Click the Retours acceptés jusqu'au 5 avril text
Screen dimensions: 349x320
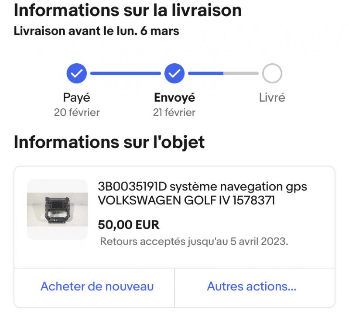[194, 241]
